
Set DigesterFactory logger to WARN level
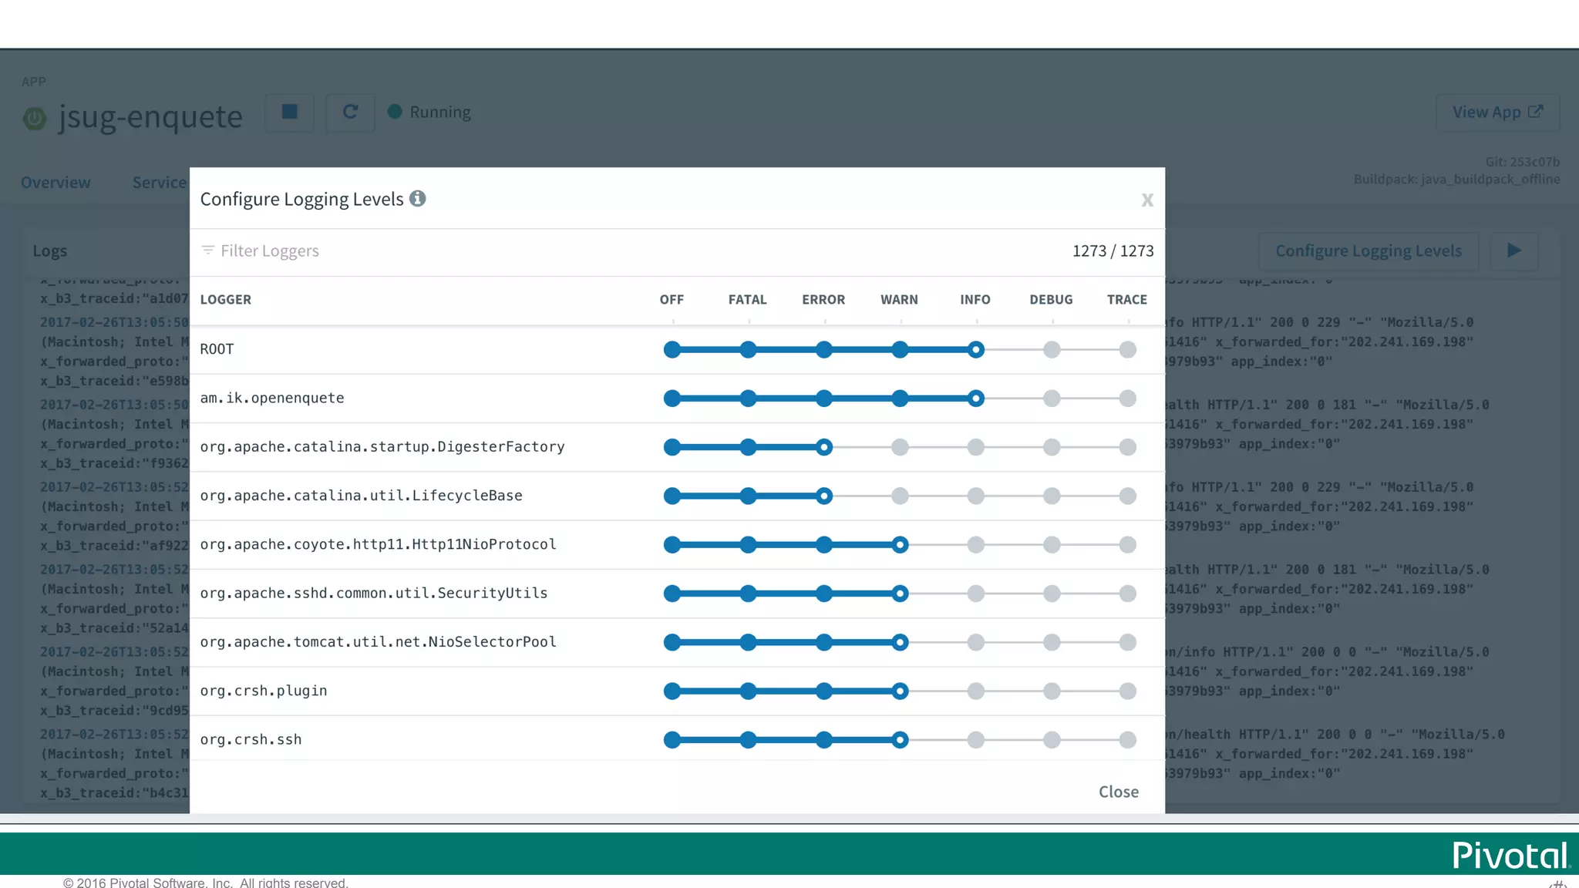900,447
